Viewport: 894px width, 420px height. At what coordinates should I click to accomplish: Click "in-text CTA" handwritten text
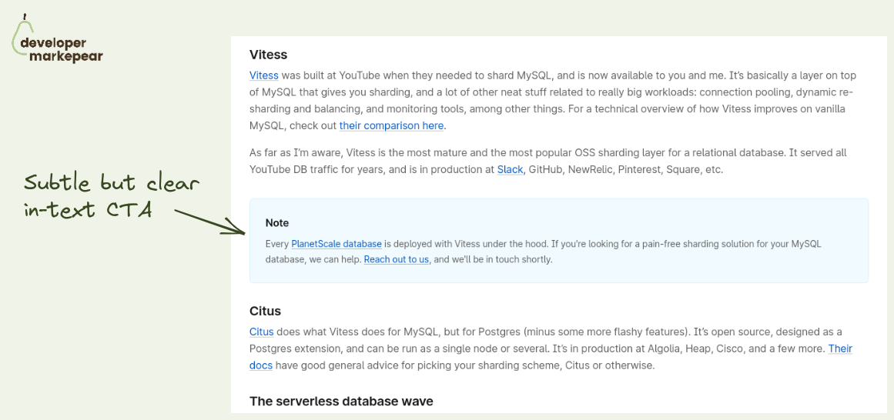point(87,209)
